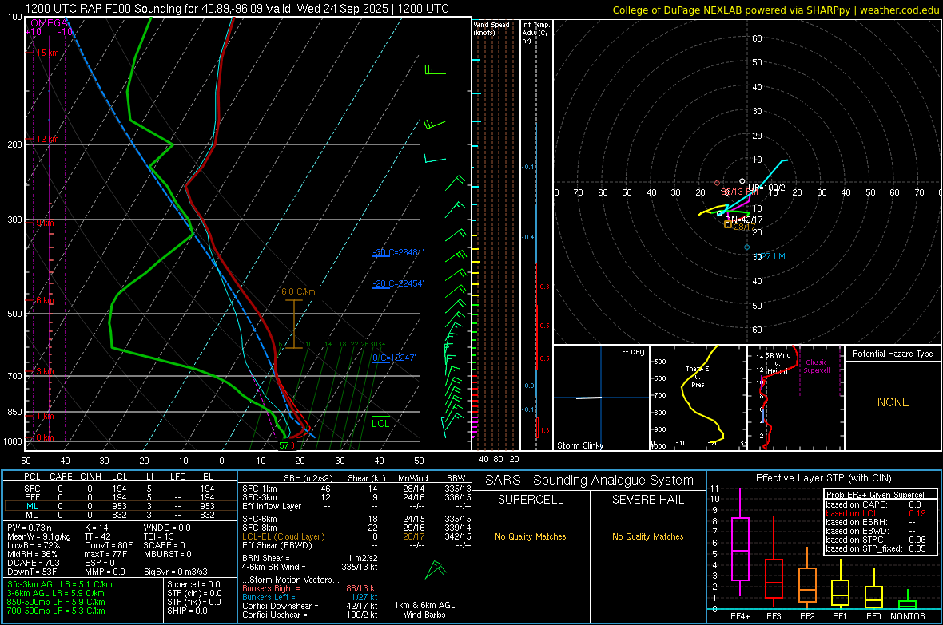Click the CAPE column header
Image resolution: width=943 pixels, height=625 pixels.
click(61, 477)
